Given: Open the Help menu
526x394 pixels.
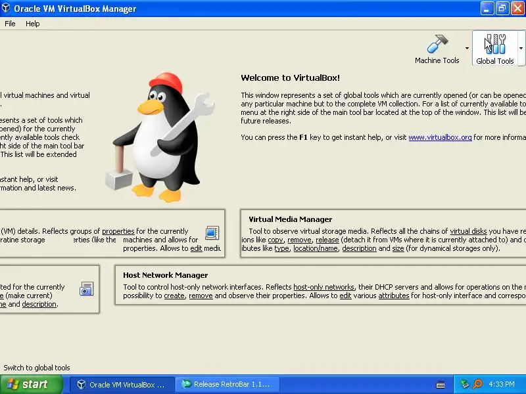Looking at the screenshot, I should pyautogui.click(x=32, y=24).
